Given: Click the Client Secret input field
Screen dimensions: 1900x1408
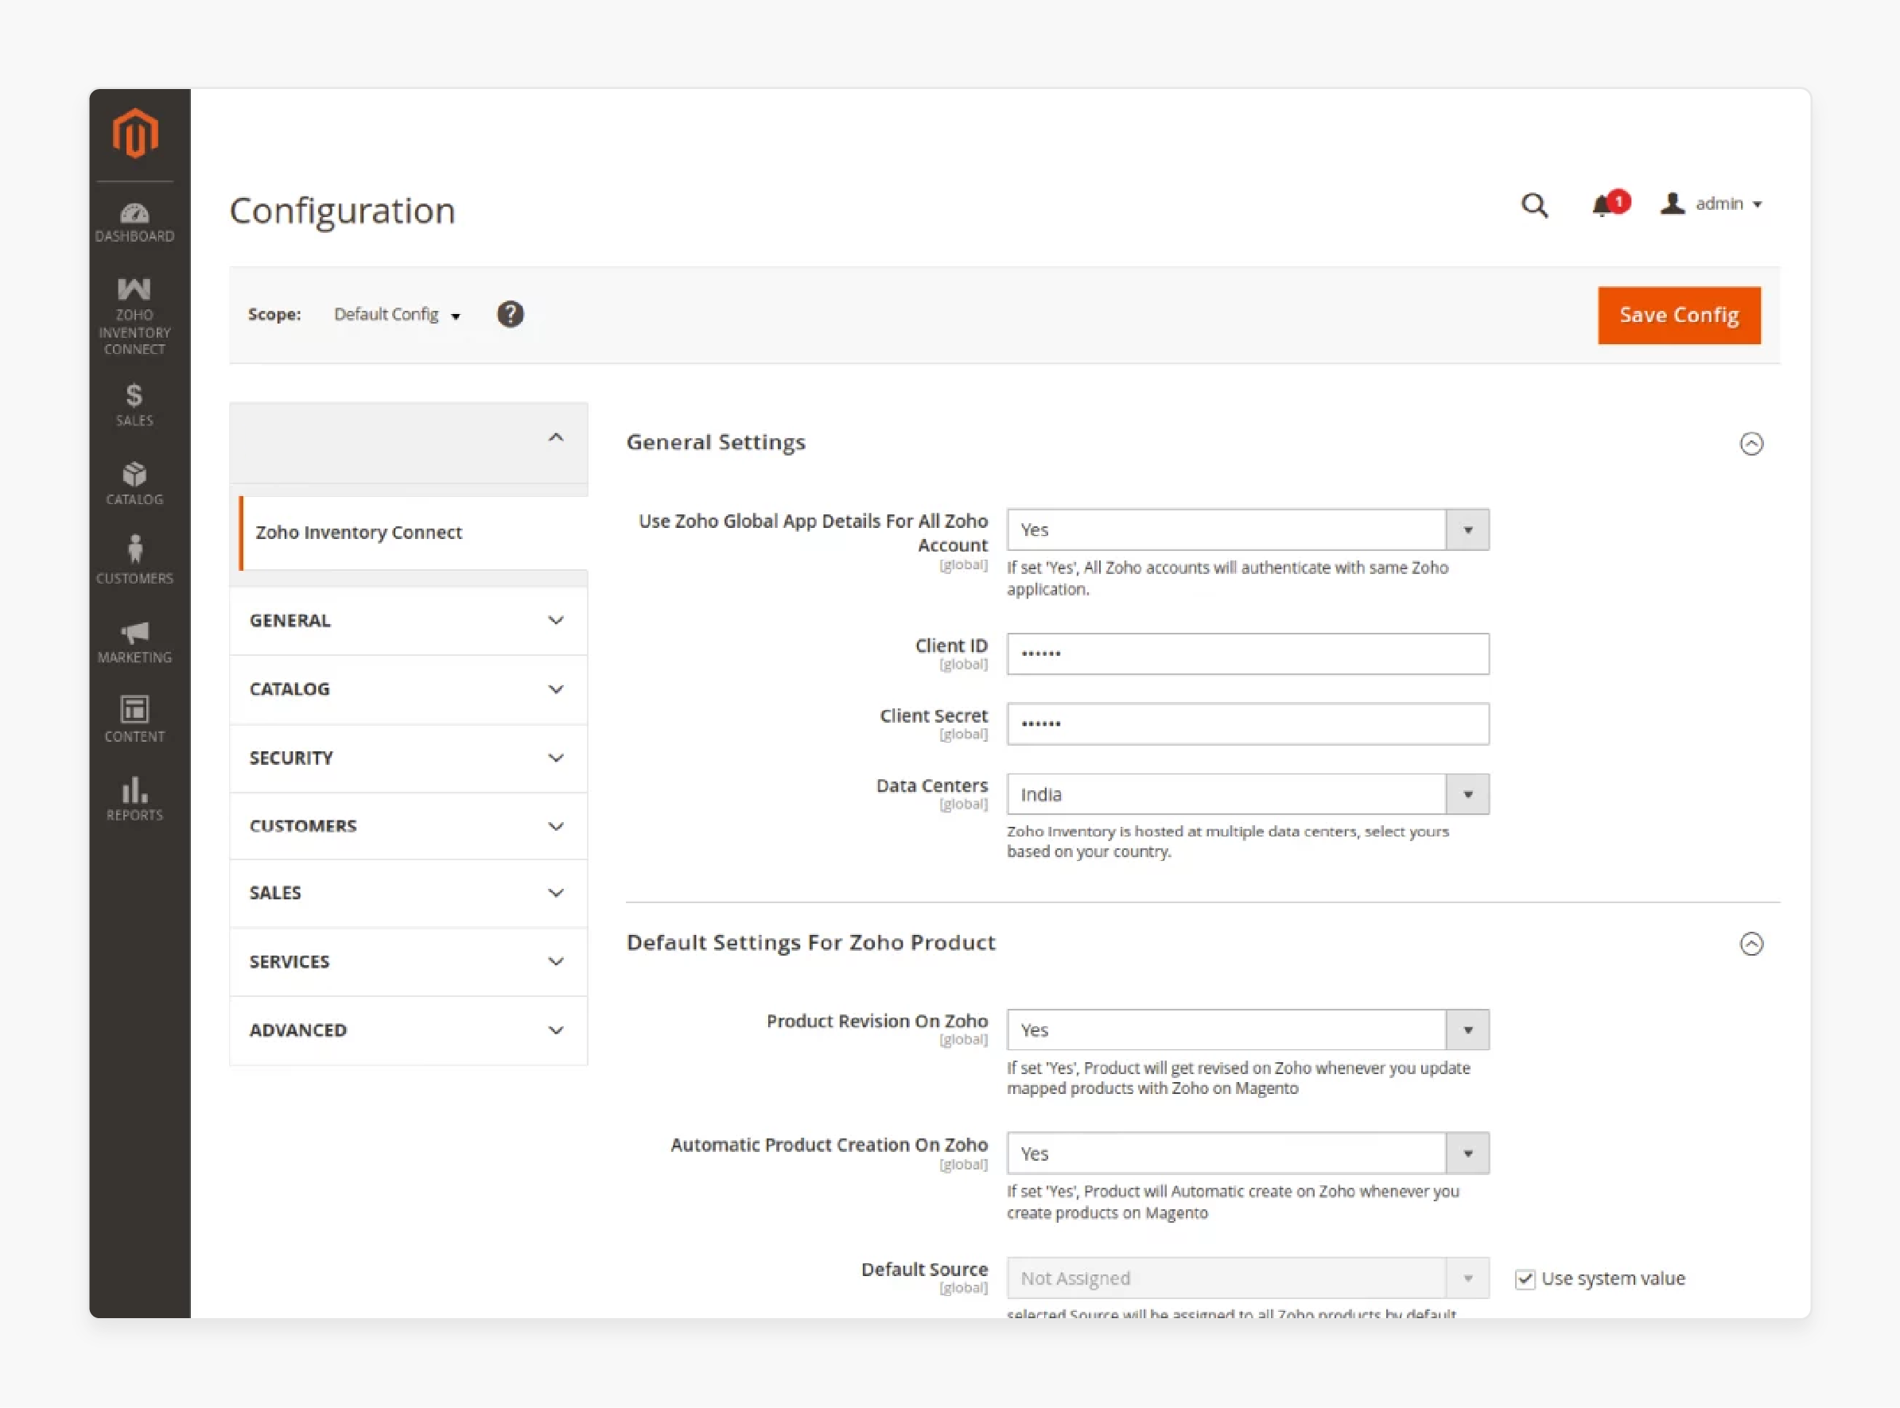Looking at the screenshot, I should (x=1247, y=723).
